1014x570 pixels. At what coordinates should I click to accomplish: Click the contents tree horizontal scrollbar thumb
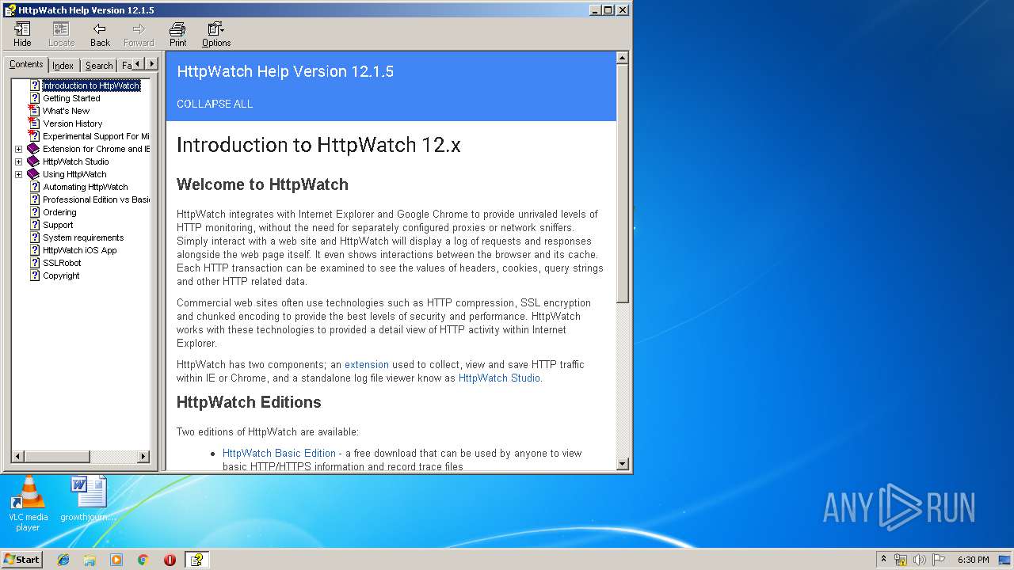55,457
